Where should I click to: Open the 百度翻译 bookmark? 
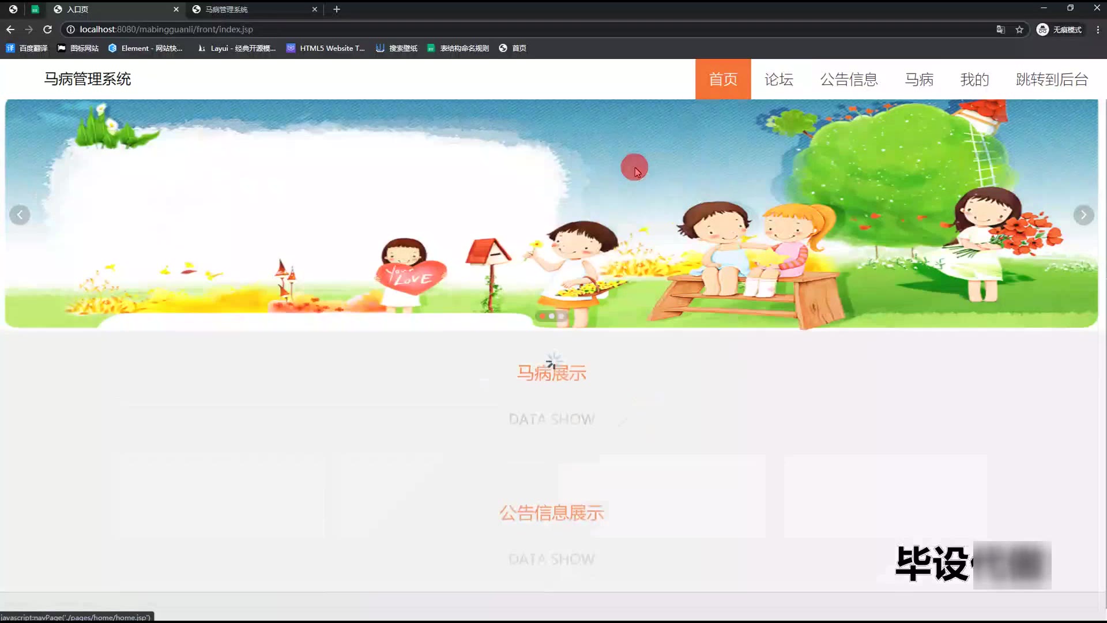tap(27, 48)
